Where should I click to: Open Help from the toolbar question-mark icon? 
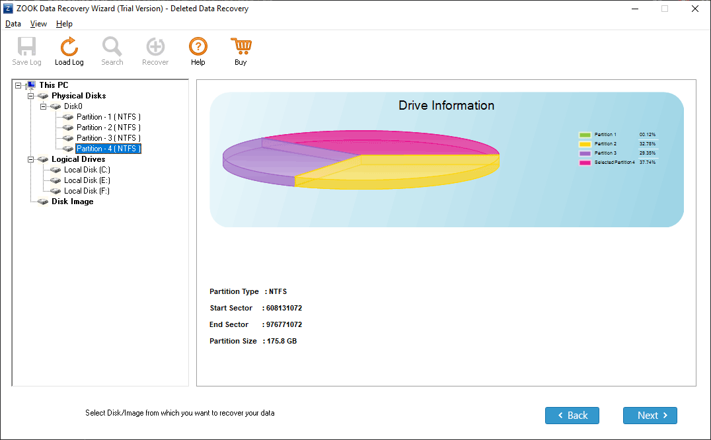198,46
